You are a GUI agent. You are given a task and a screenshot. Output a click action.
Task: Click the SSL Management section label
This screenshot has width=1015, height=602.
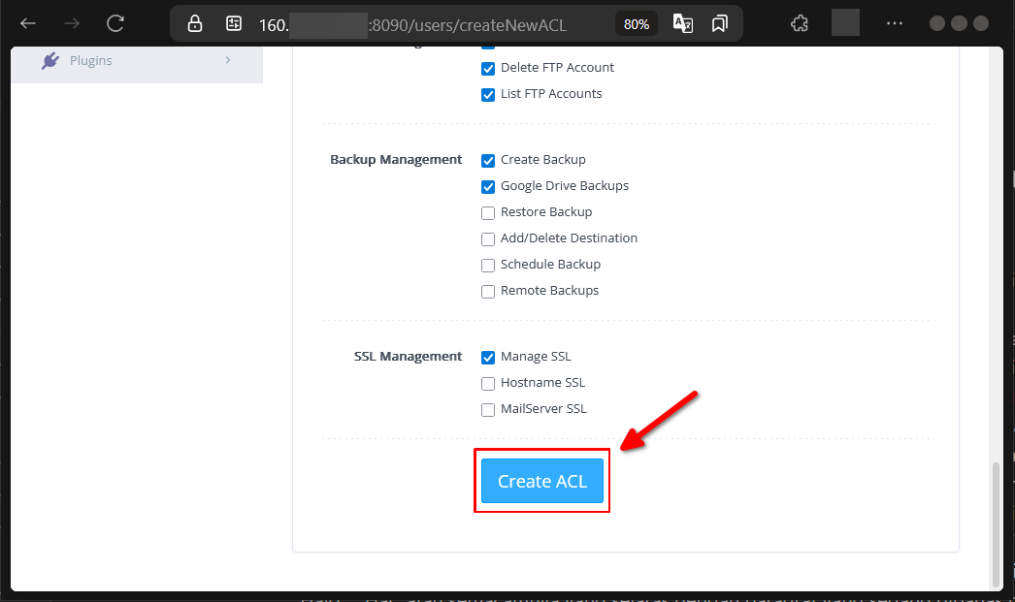click(408, 357)
